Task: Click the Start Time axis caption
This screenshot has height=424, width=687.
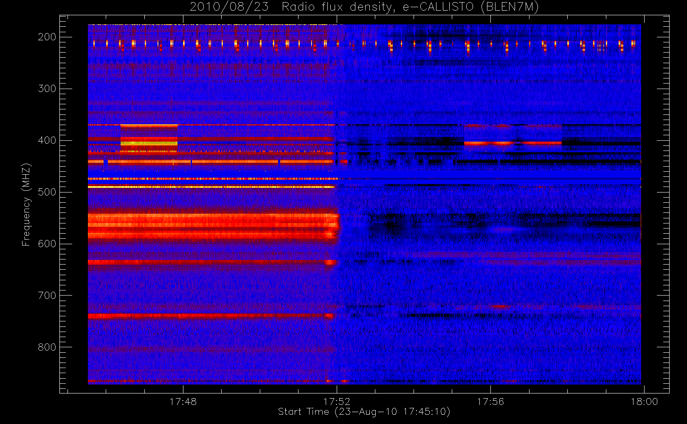Action: coord(364,412)
